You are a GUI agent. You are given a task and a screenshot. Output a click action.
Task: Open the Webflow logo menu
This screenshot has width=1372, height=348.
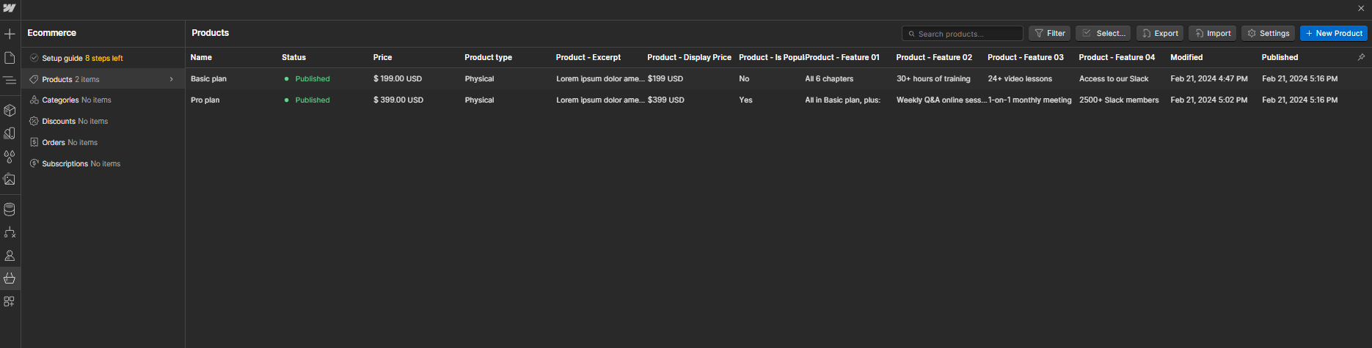[10, 8]
